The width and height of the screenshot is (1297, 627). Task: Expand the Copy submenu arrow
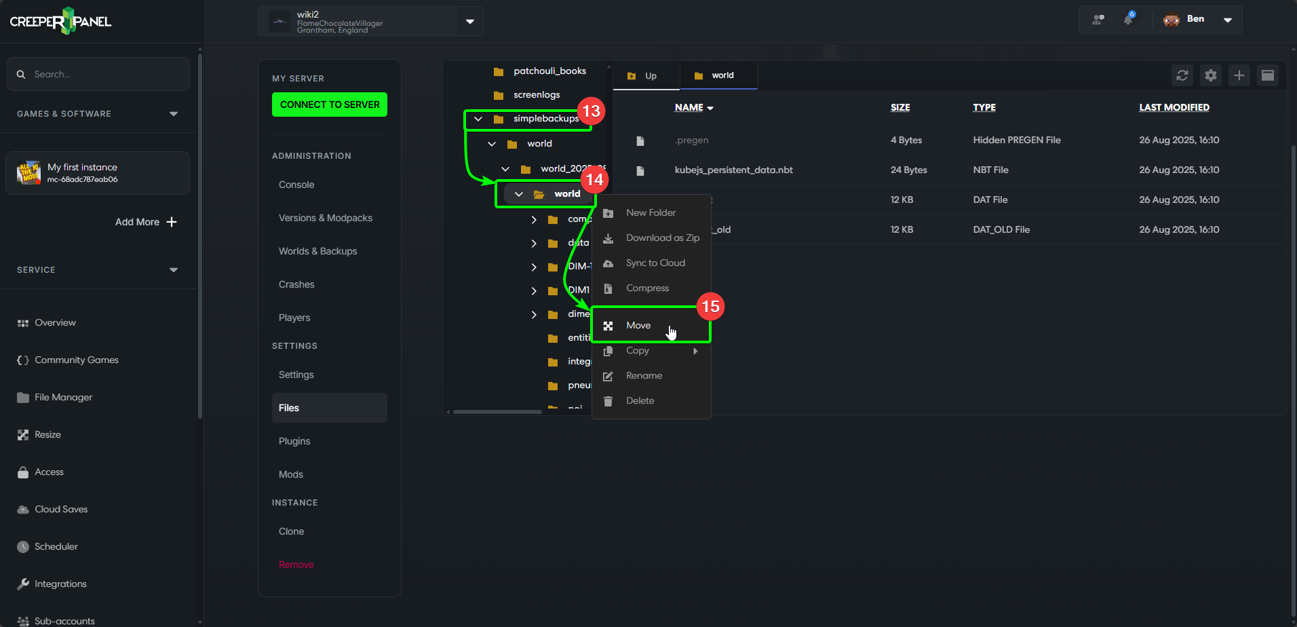(695, 351)
